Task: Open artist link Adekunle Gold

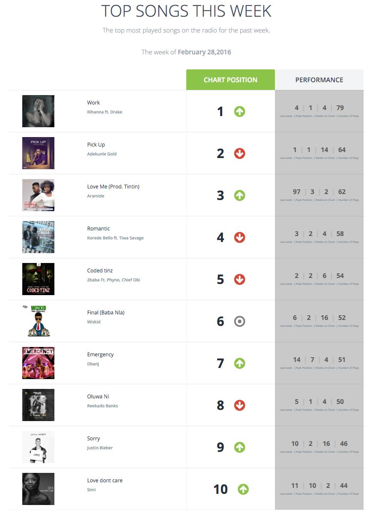Action: pos(102,154)
